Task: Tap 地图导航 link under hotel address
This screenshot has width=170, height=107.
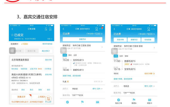Action: click(x=24, y=69)
